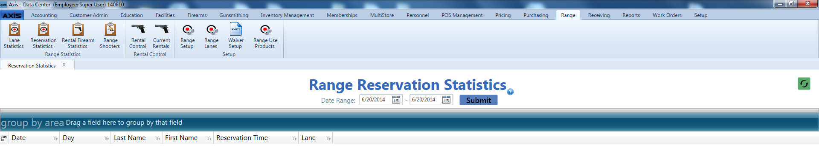
Task: Click the column chooser grid icon
Action: tap(4, 138)
